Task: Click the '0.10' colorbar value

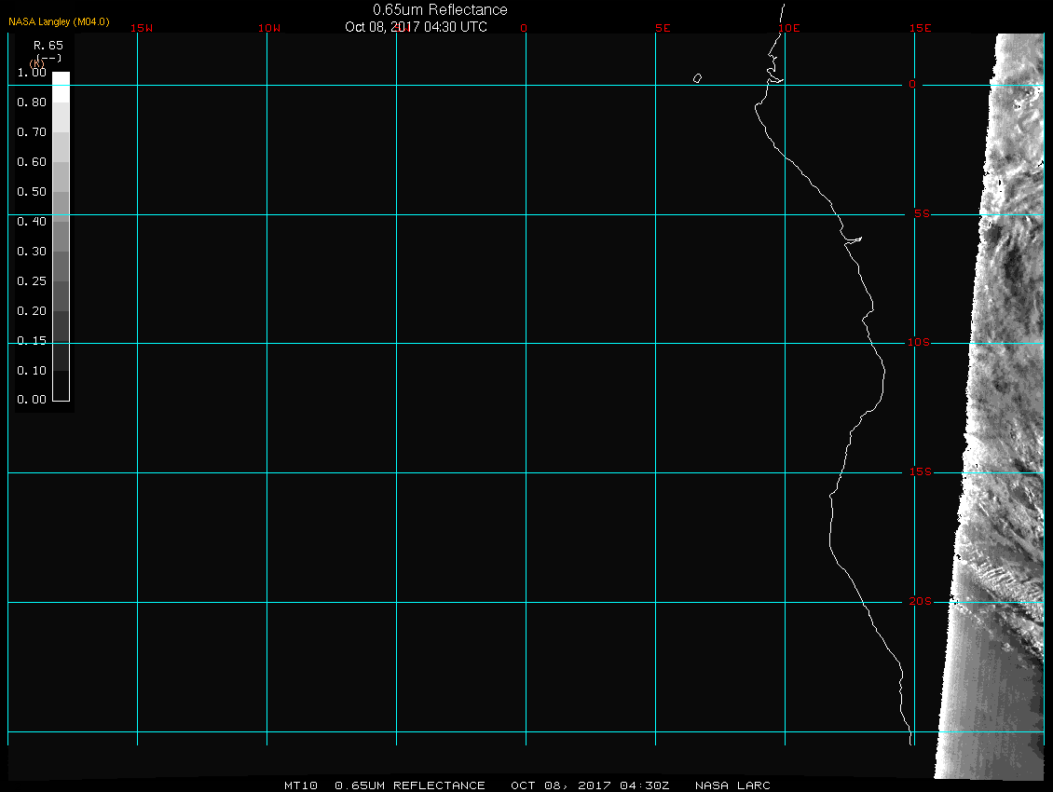Action: click(x=32, y=370)
